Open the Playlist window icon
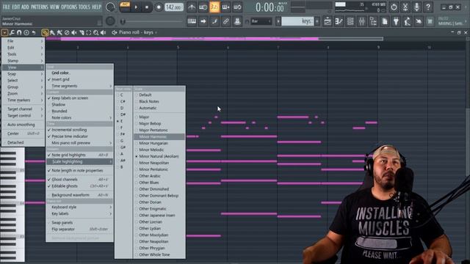Image resolution: width=470 pixels, height=264 pixels. [x=328, y=21]
